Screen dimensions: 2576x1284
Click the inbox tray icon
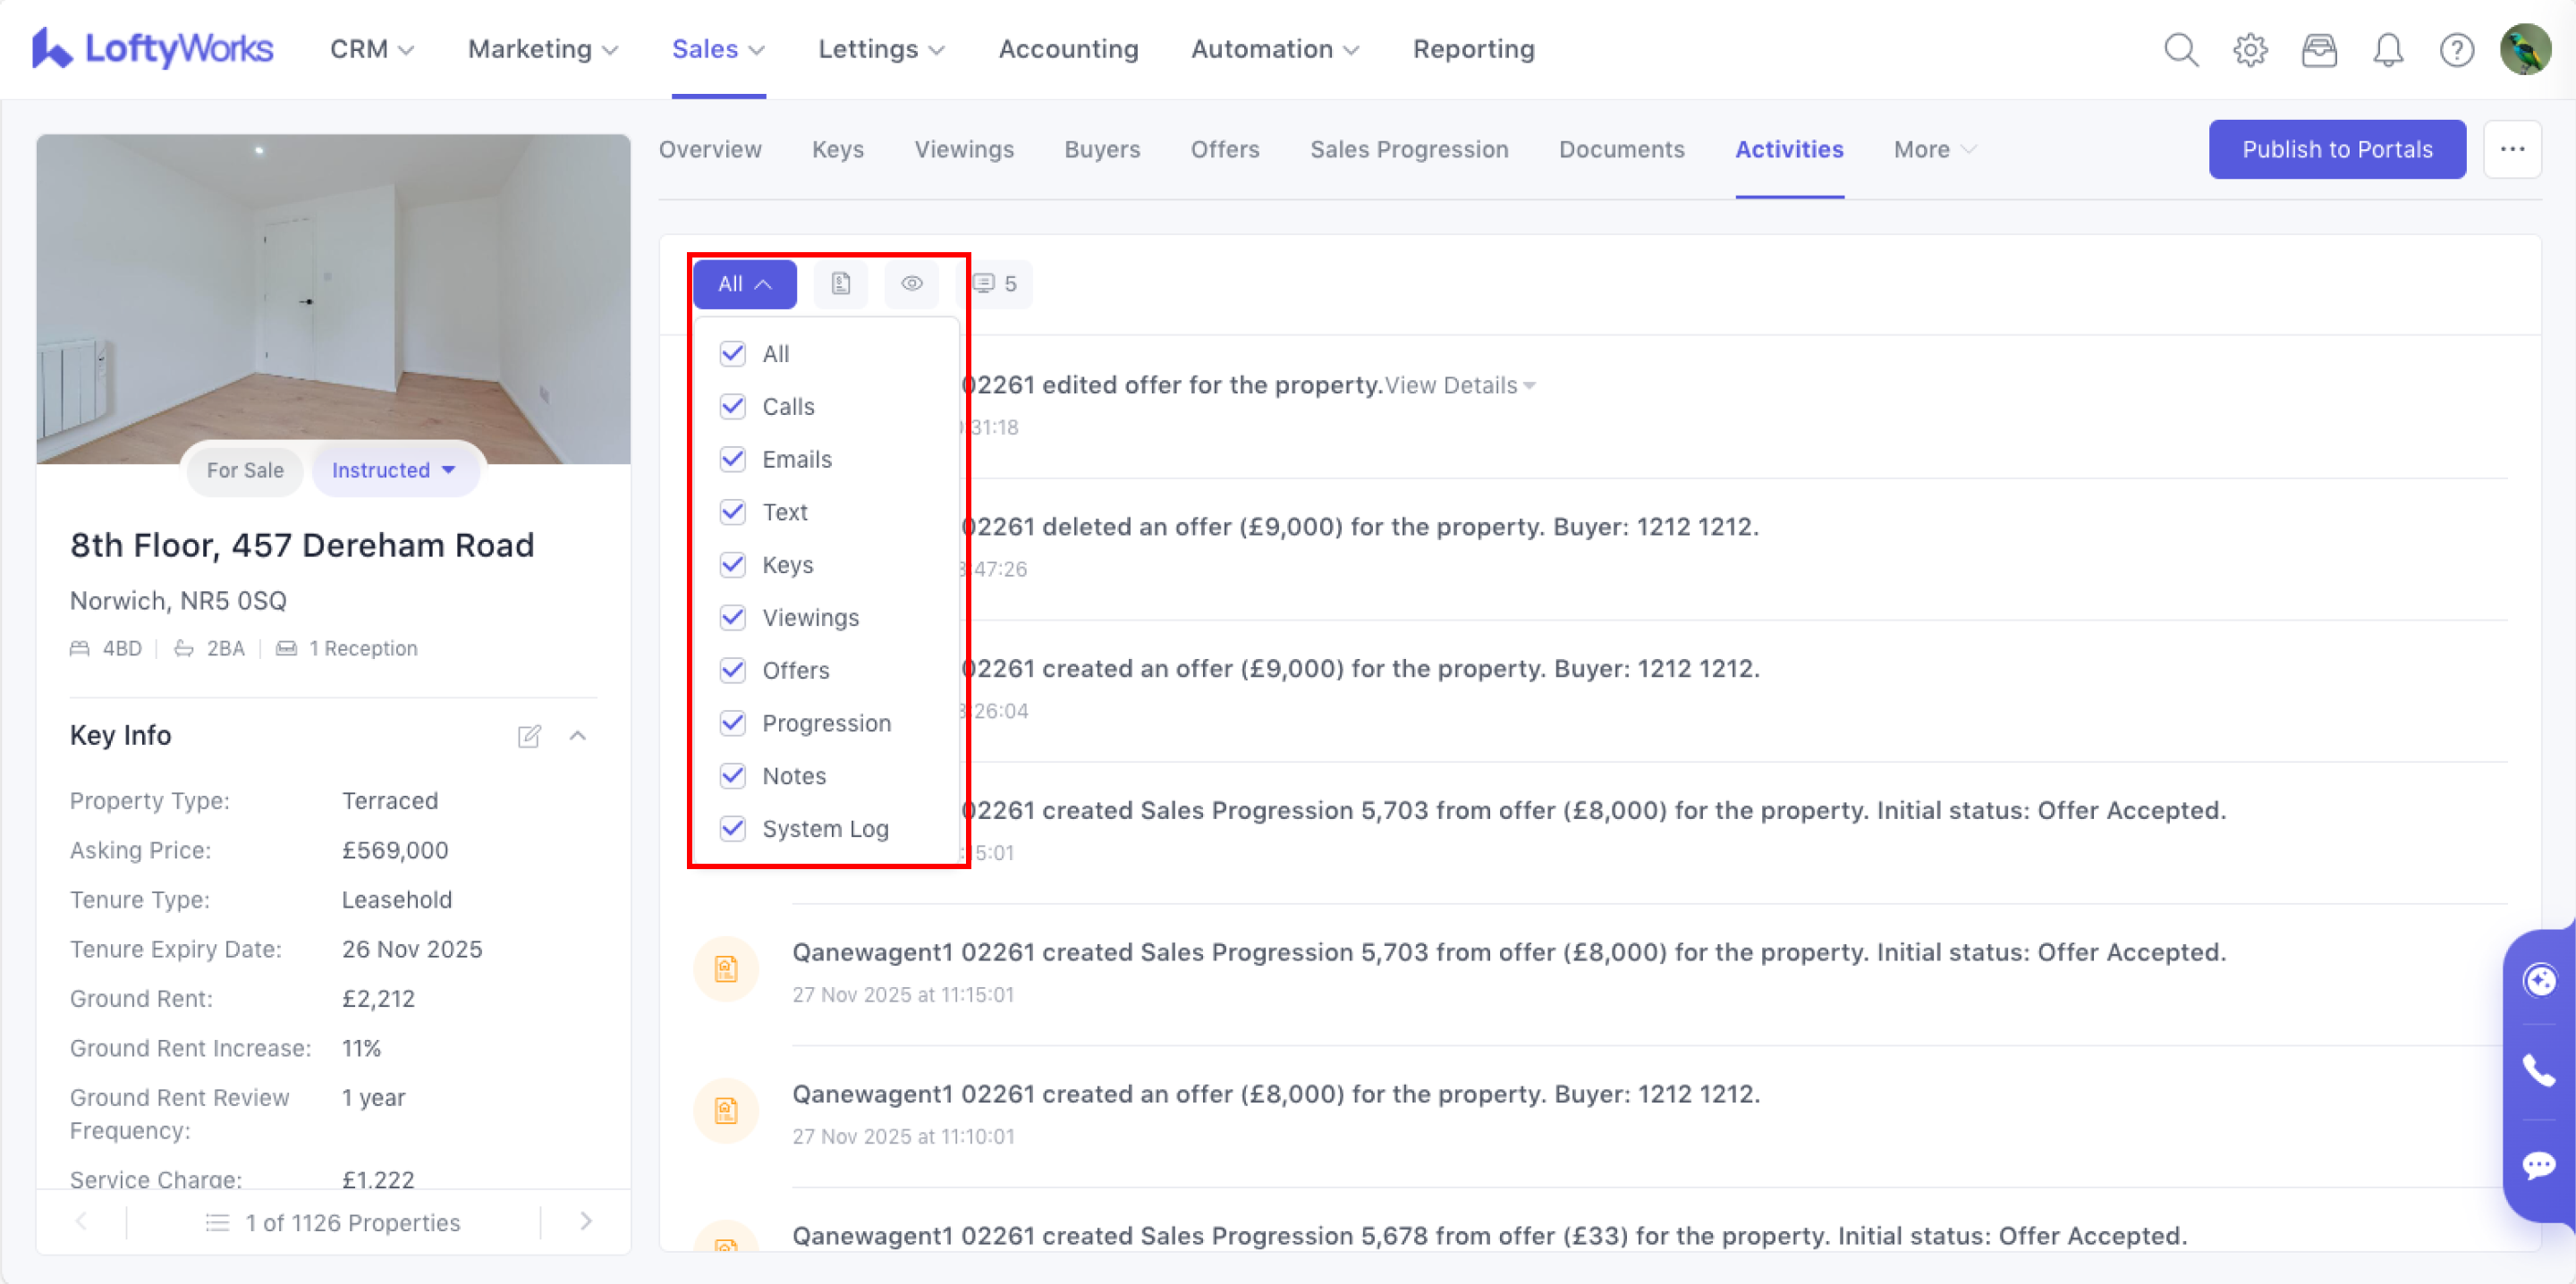pyautogui.click(x=2319, y=49)
